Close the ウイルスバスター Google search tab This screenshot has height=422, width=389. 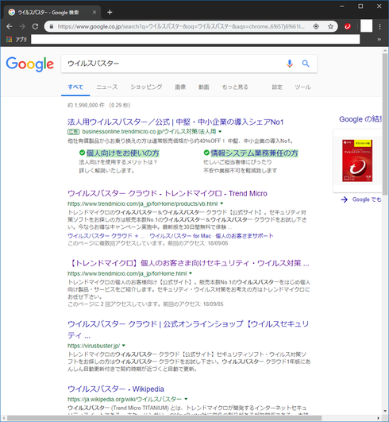tap(94, 12)
